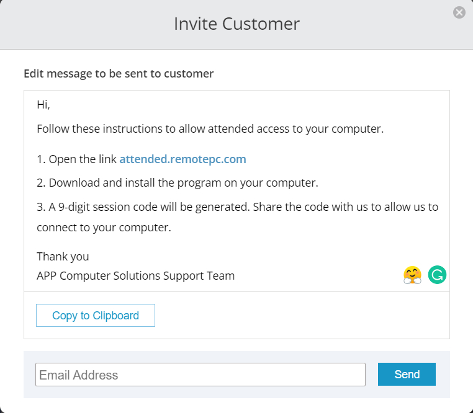The height and width of the screenshot is (413, 473).
Task: Click "1. Open the link" text
Action: 76,159
